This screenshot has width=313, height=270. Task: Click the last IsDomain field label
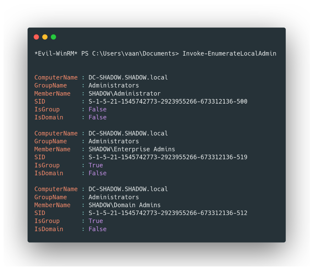click(49, 229)
